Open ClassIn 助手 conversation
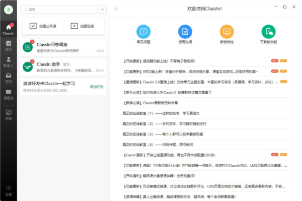Screen dimensions: 302x201 point(63,67)
